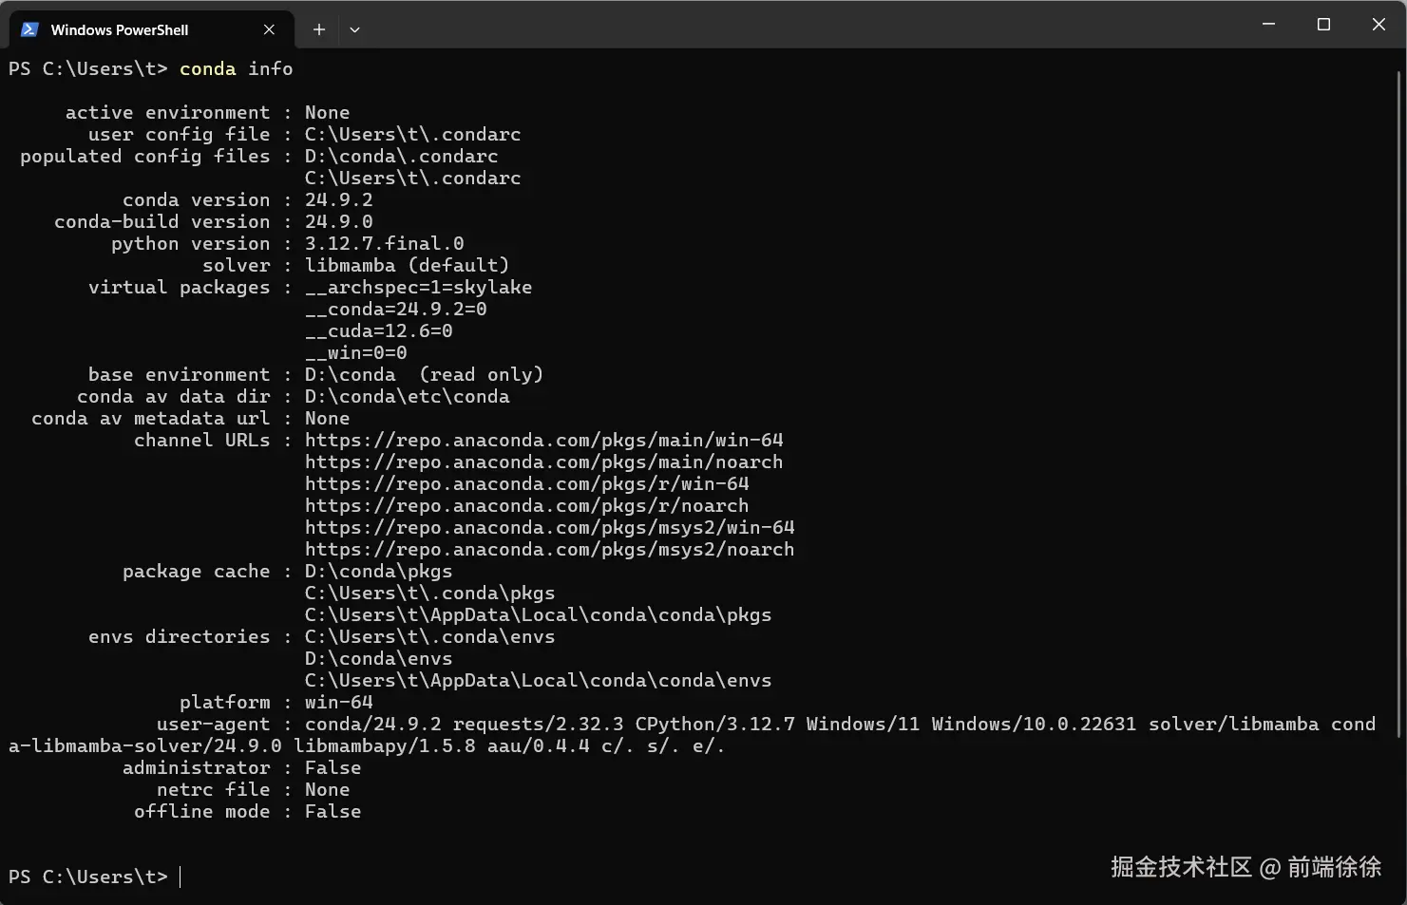
Task: Click channel URL pkgs/main/win-64
Action: 544,440
